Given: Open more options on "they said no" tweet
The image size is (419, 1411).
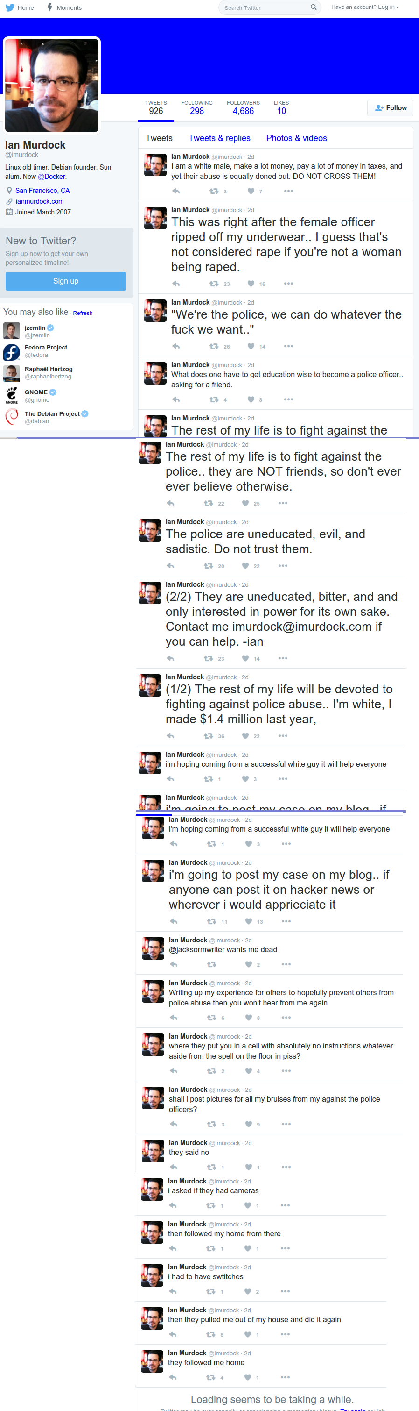Looking at the screenshot, I should (x=286, y=1167).
